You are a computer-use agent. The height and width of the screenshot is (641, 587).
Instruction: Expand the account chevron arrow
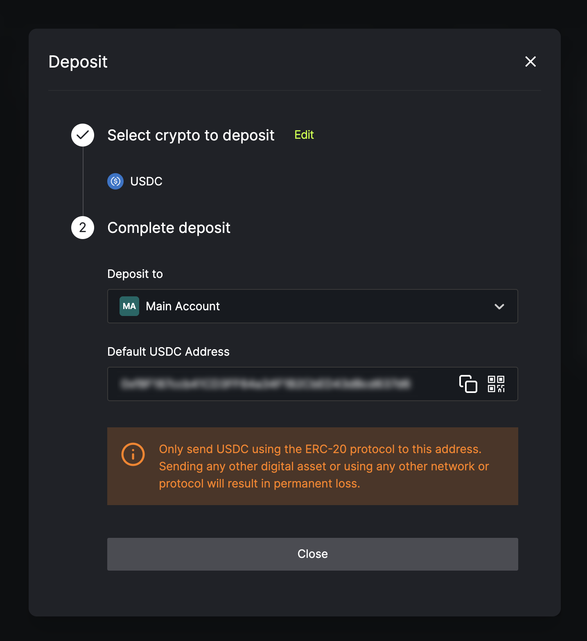pyautogui.click(x=499, y=307)
